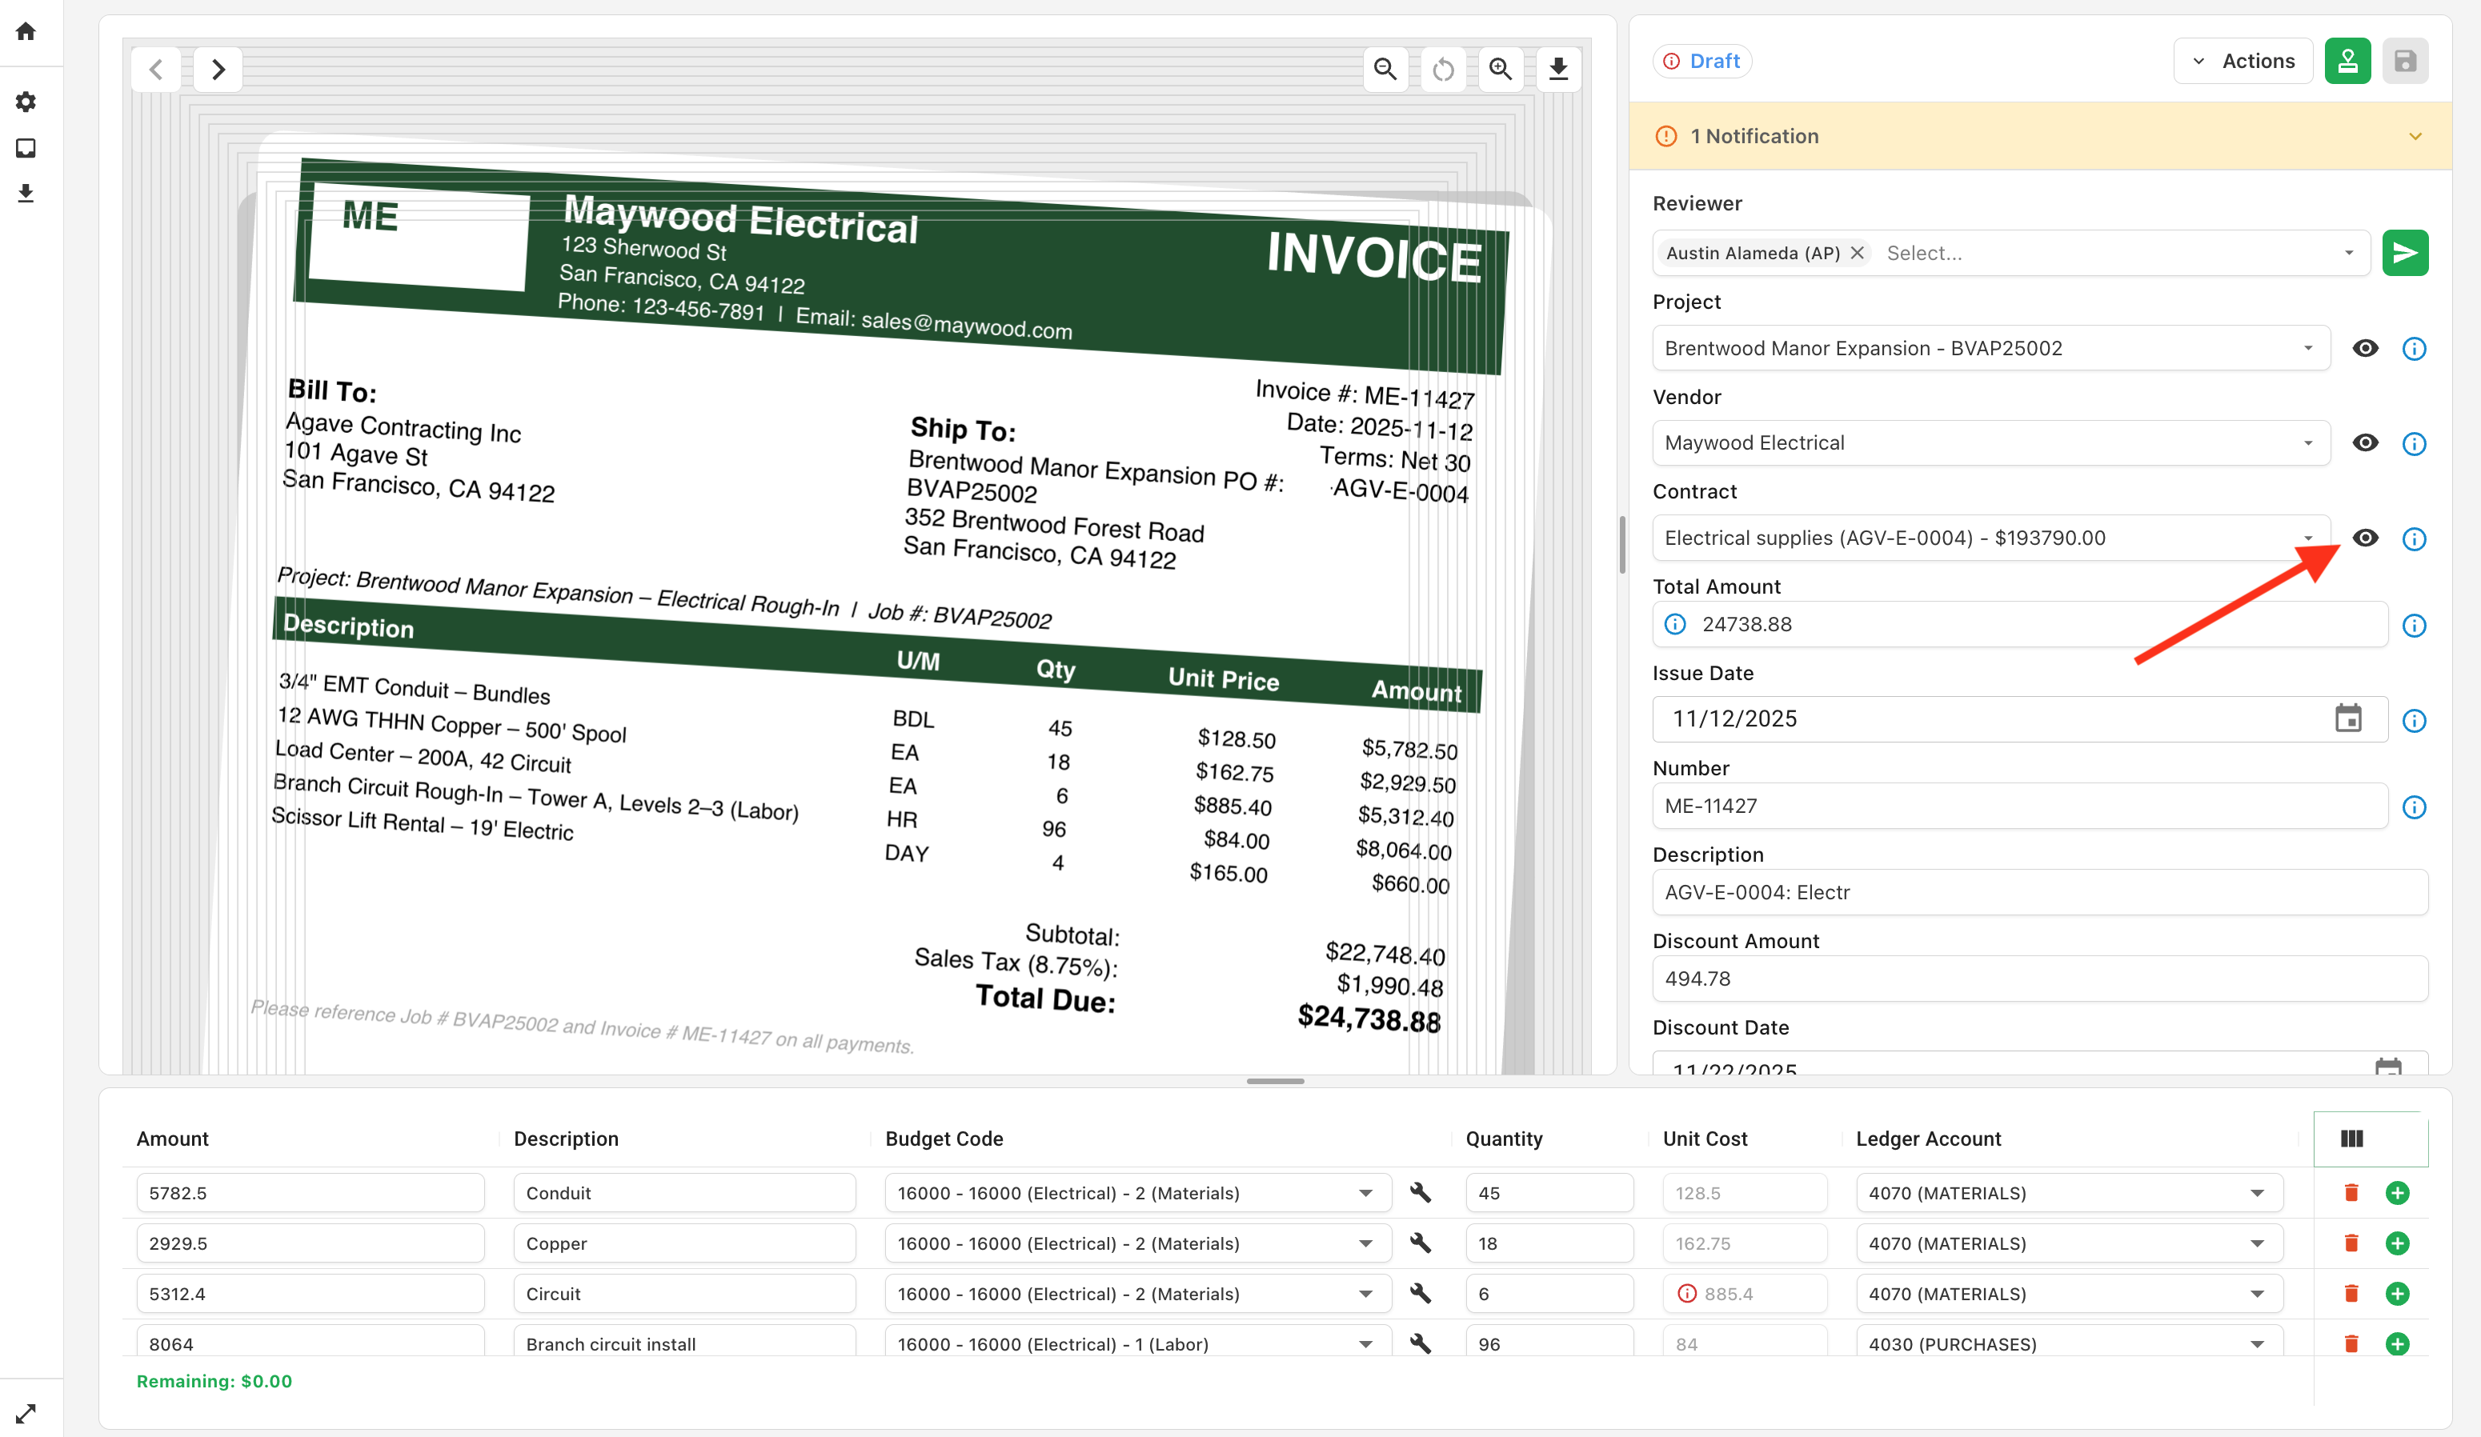The image size is (2481, 1437).
Task: Open the inbox icon in left sidebar
Action: pos(26,148)
